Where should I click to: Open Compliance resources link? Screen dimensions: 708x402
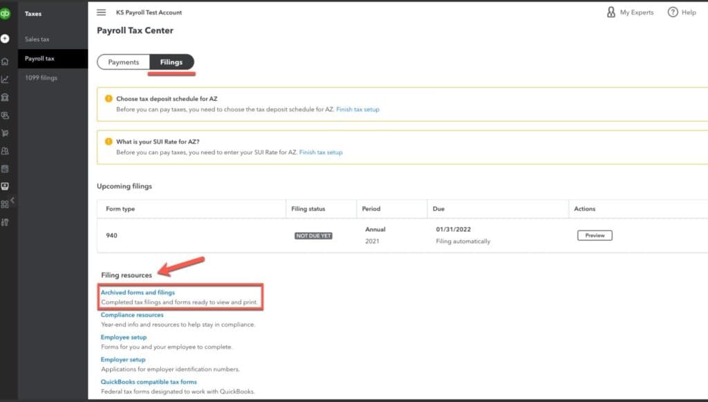pyautogui.click(x=132, y=314)
